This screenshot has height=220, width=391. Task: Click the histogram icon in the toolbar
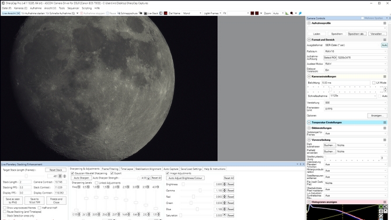pyautogui.click(x=287, y=13)
